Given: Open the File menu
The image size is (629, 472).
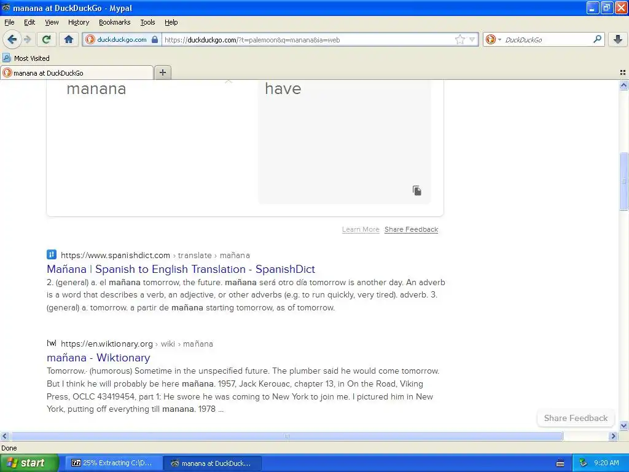Looking at the screenshot, I should pyautogui.click(x=9, y=22).
